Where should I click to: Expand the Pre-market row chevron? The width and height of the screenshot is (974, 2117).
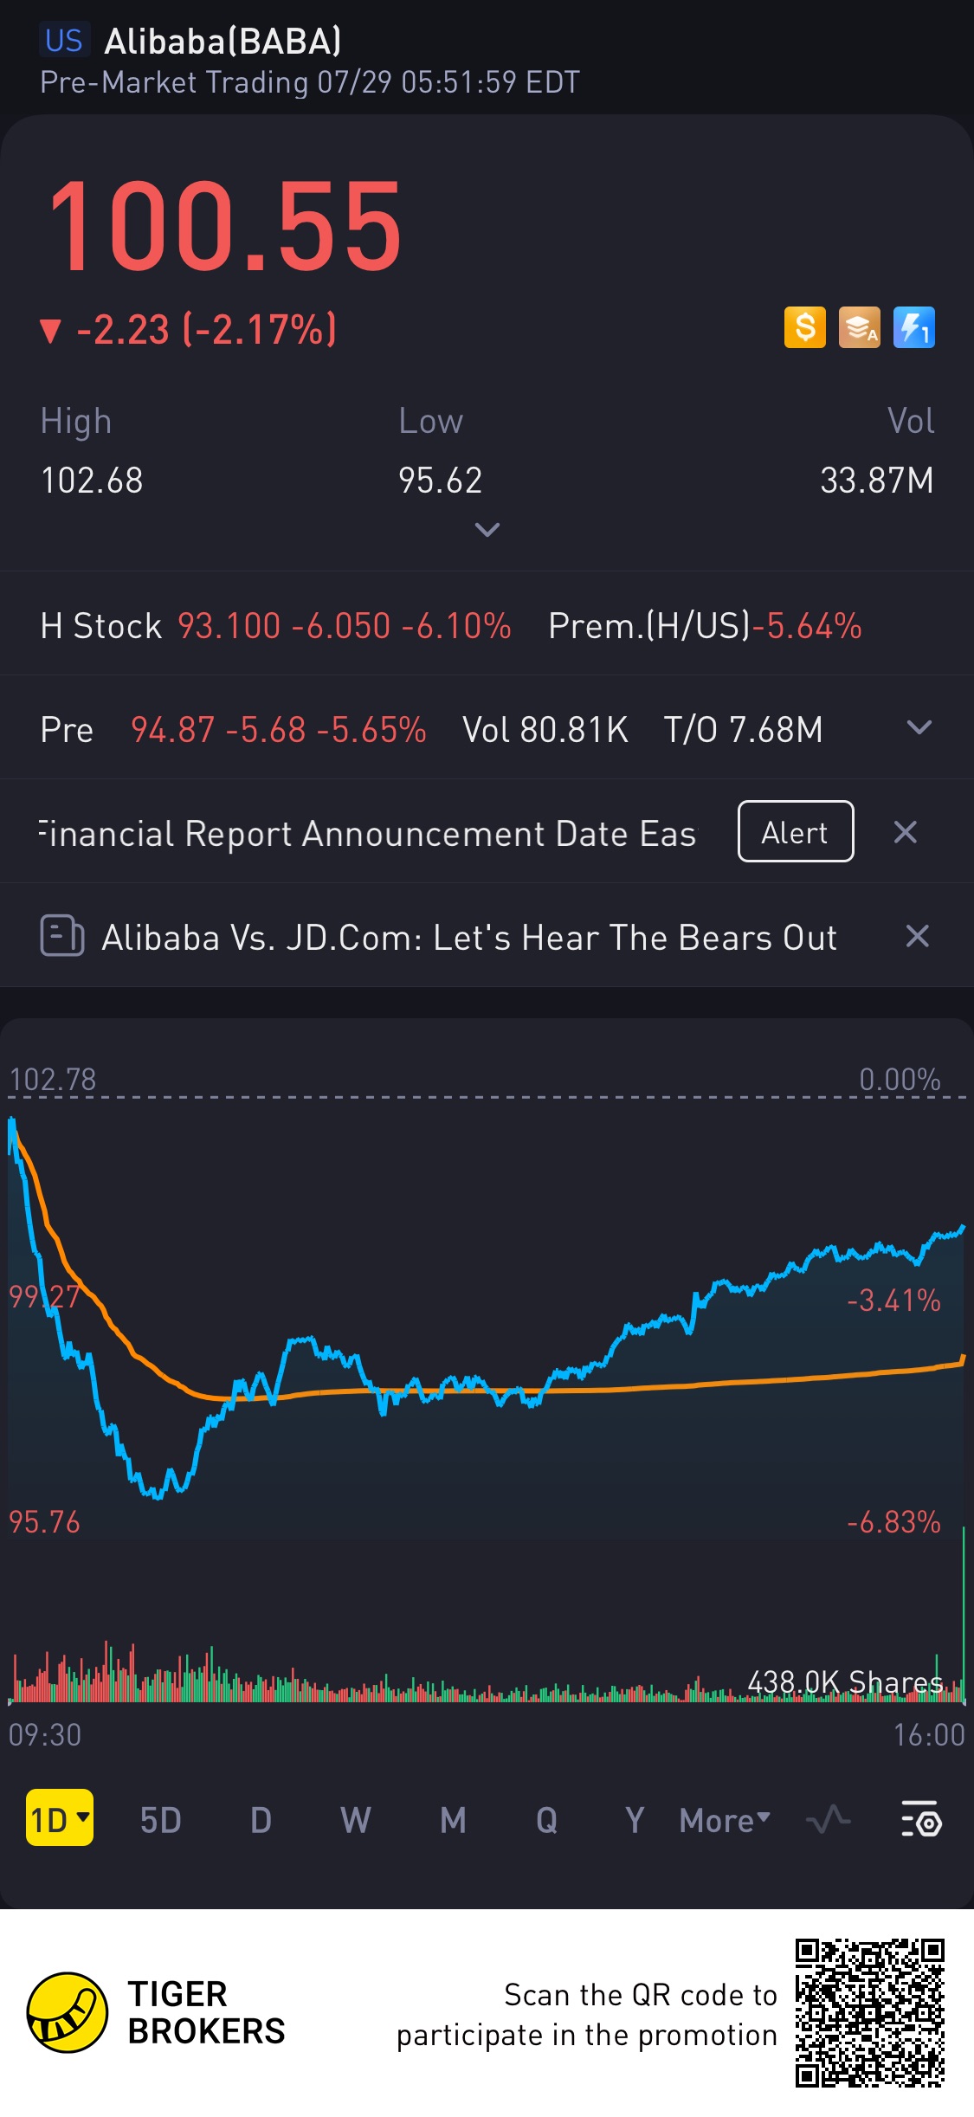[919, 727]
